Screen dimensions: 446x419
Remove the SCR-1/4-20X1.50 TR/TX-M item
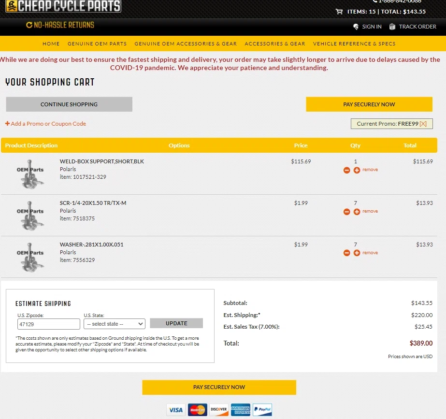pyautogui.click(x=370, y=211)
